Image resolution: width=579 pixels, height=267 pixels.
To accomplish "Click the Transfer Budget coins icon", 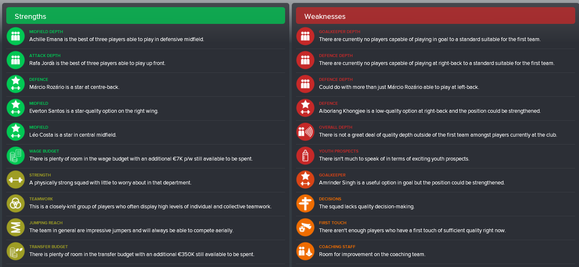I will point(16,251).
